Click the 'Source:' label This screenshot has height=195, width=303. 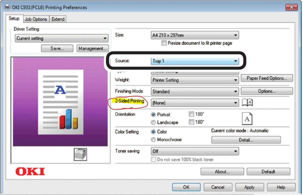[x=122, y=61]
